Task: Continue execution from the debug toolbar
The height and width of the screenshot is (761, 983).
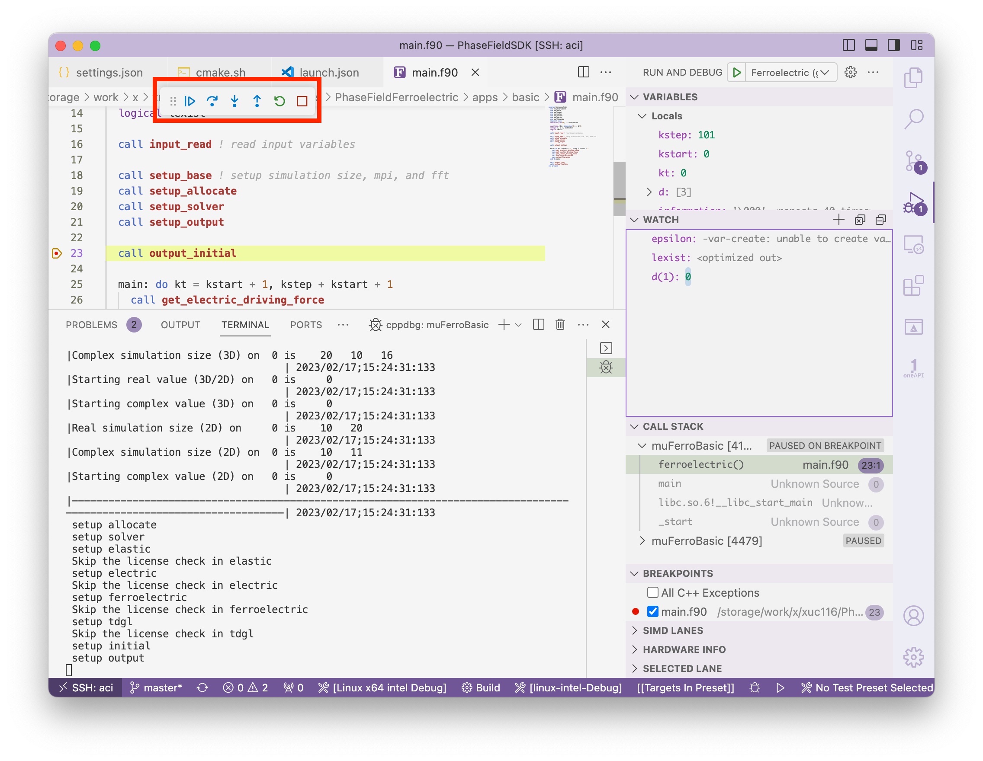Action: pyautogui.click(x=190, y=101)
